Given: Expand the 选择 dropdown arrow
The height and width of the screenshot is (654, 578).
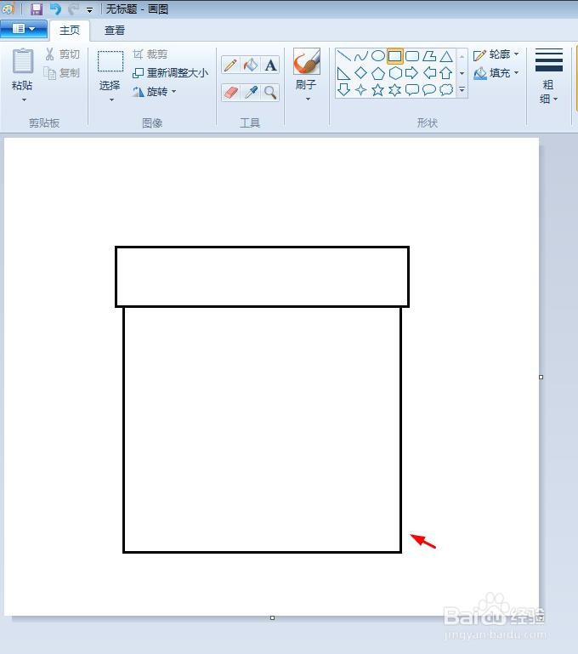Looking at the screenshot, I should tap(111, 100).
